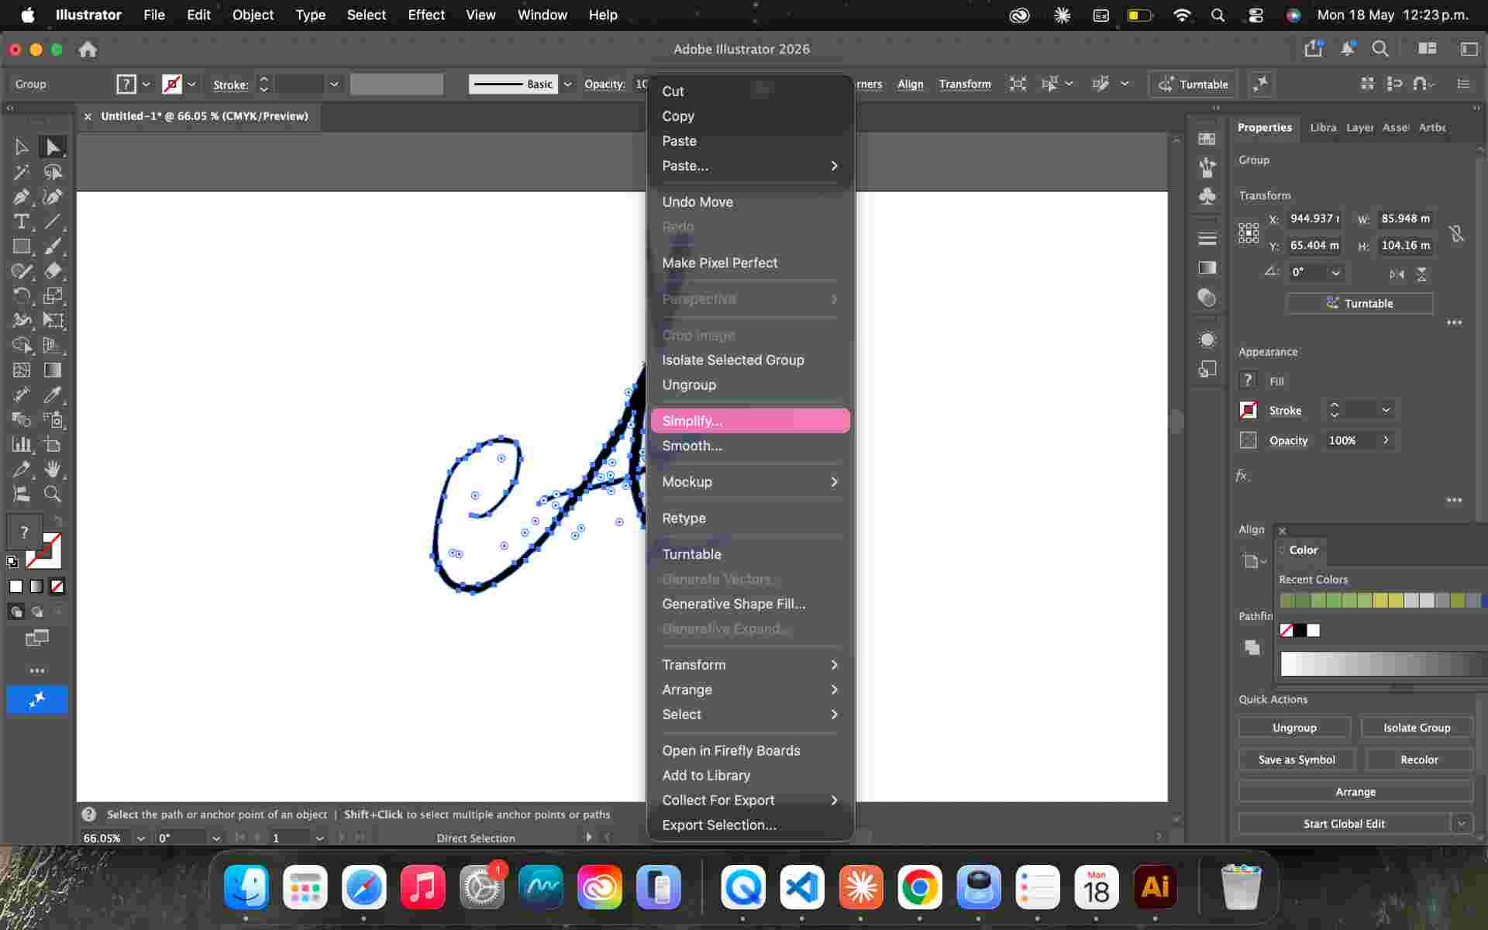Set paint mode to Gradient in toolbar
1488x930 pixels.
pyautogui.click(x=36, y=587)
